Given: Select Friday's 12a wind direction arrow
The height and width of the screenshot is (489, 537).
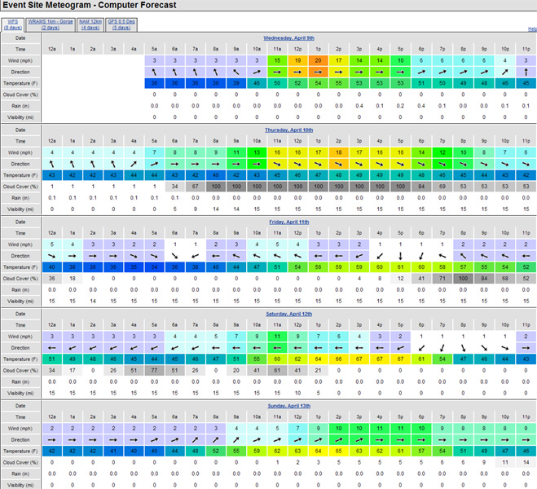Looking at the screenshot, I should click(x=52, y=256).
